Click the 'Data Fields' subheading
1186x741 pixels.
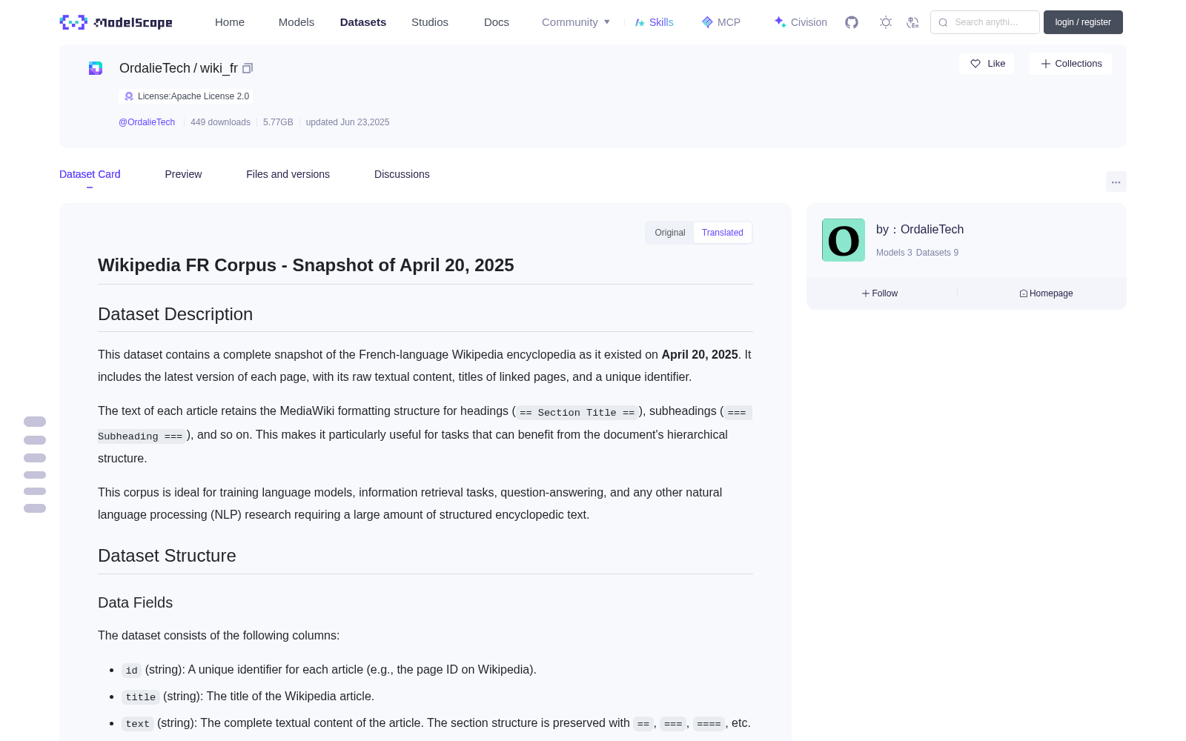click(135, 602)
